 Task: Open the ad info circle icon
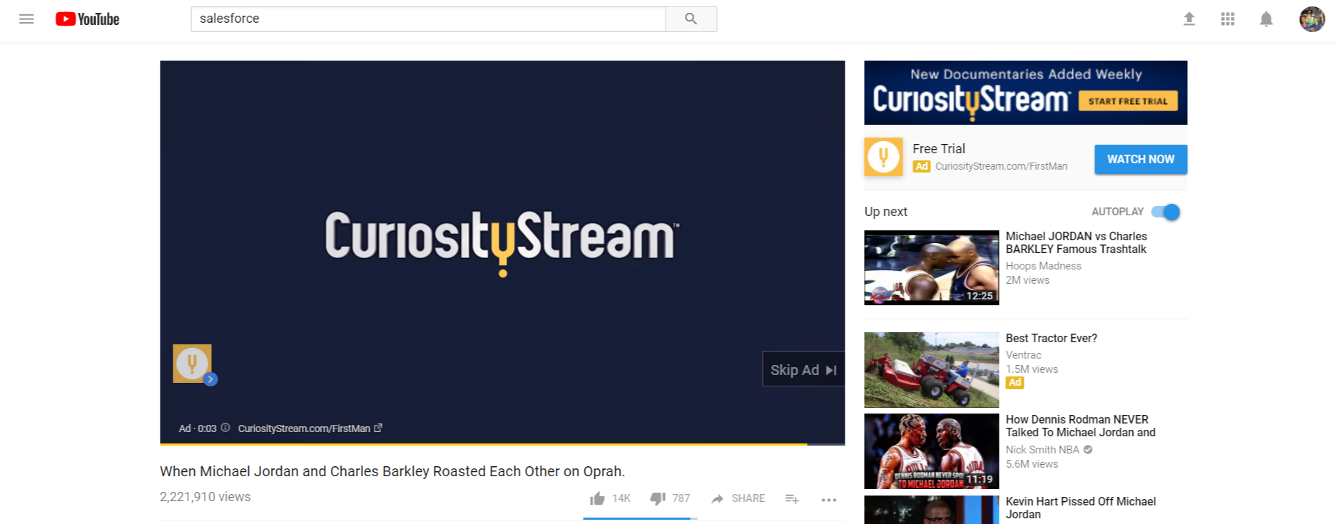point(225,428)
